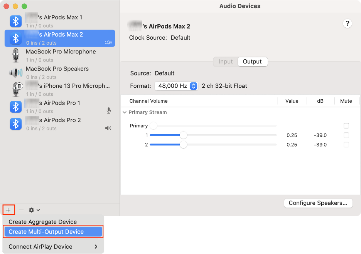
Task: Select AirPods Pro 2 in the device list
Action: pyautogui.click(x=60, y=124)
